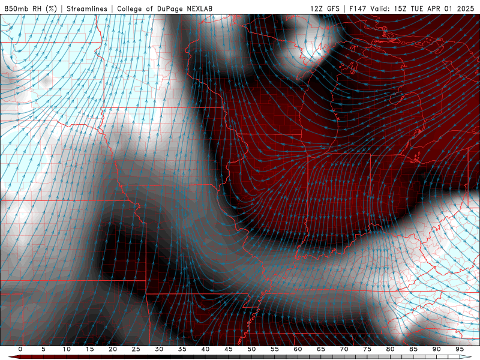Click the '70' value on color scale
480x360 pixels.
coord(344,349)
